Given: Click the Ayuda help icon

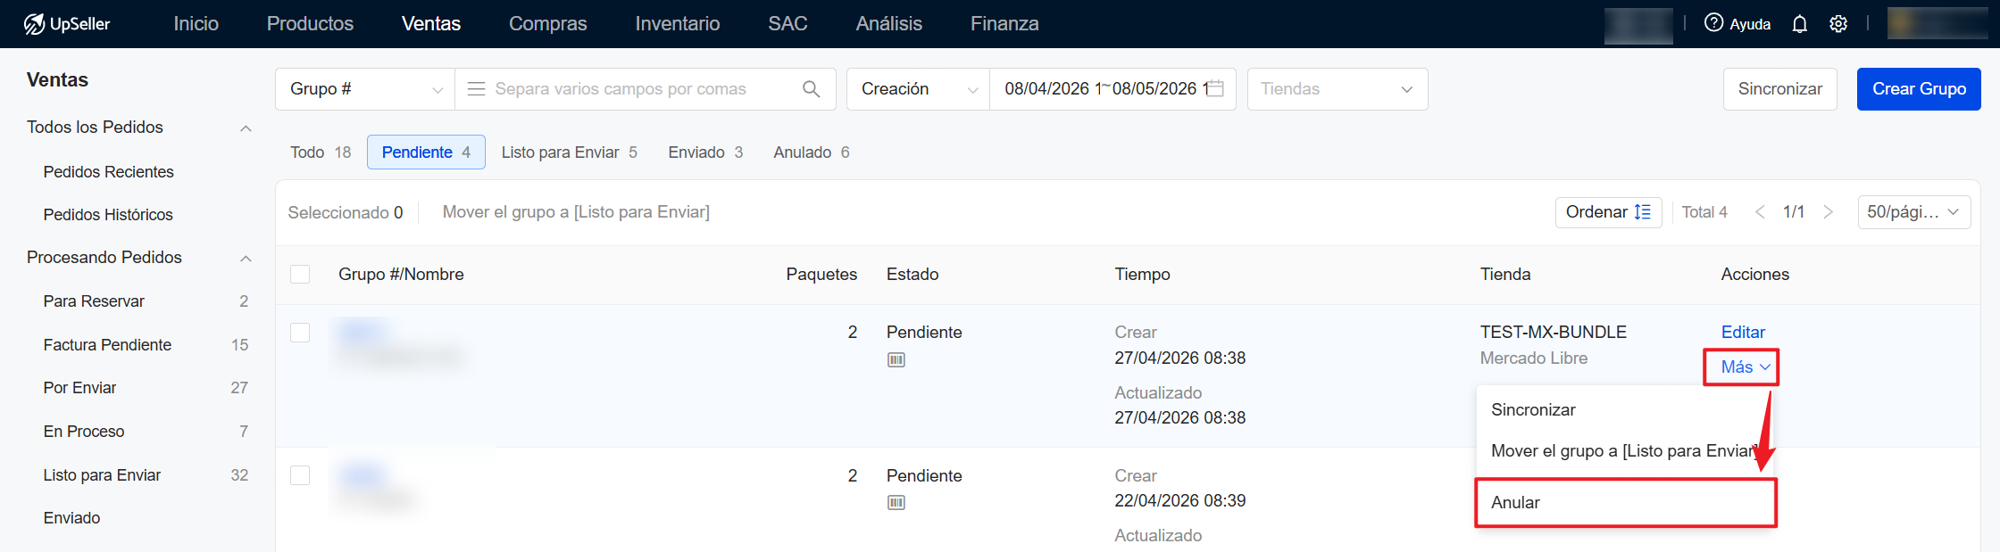Looking at the screenshot, I should (x=1713, y=23).
